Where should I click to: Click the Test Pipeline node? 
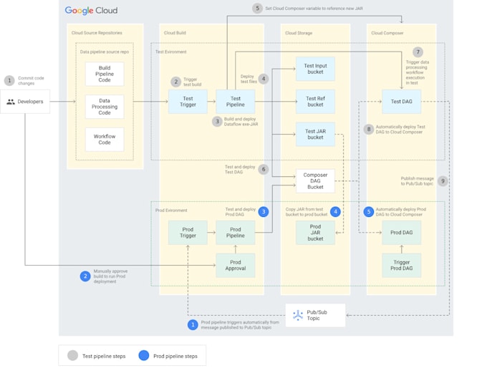click(236, 102)
